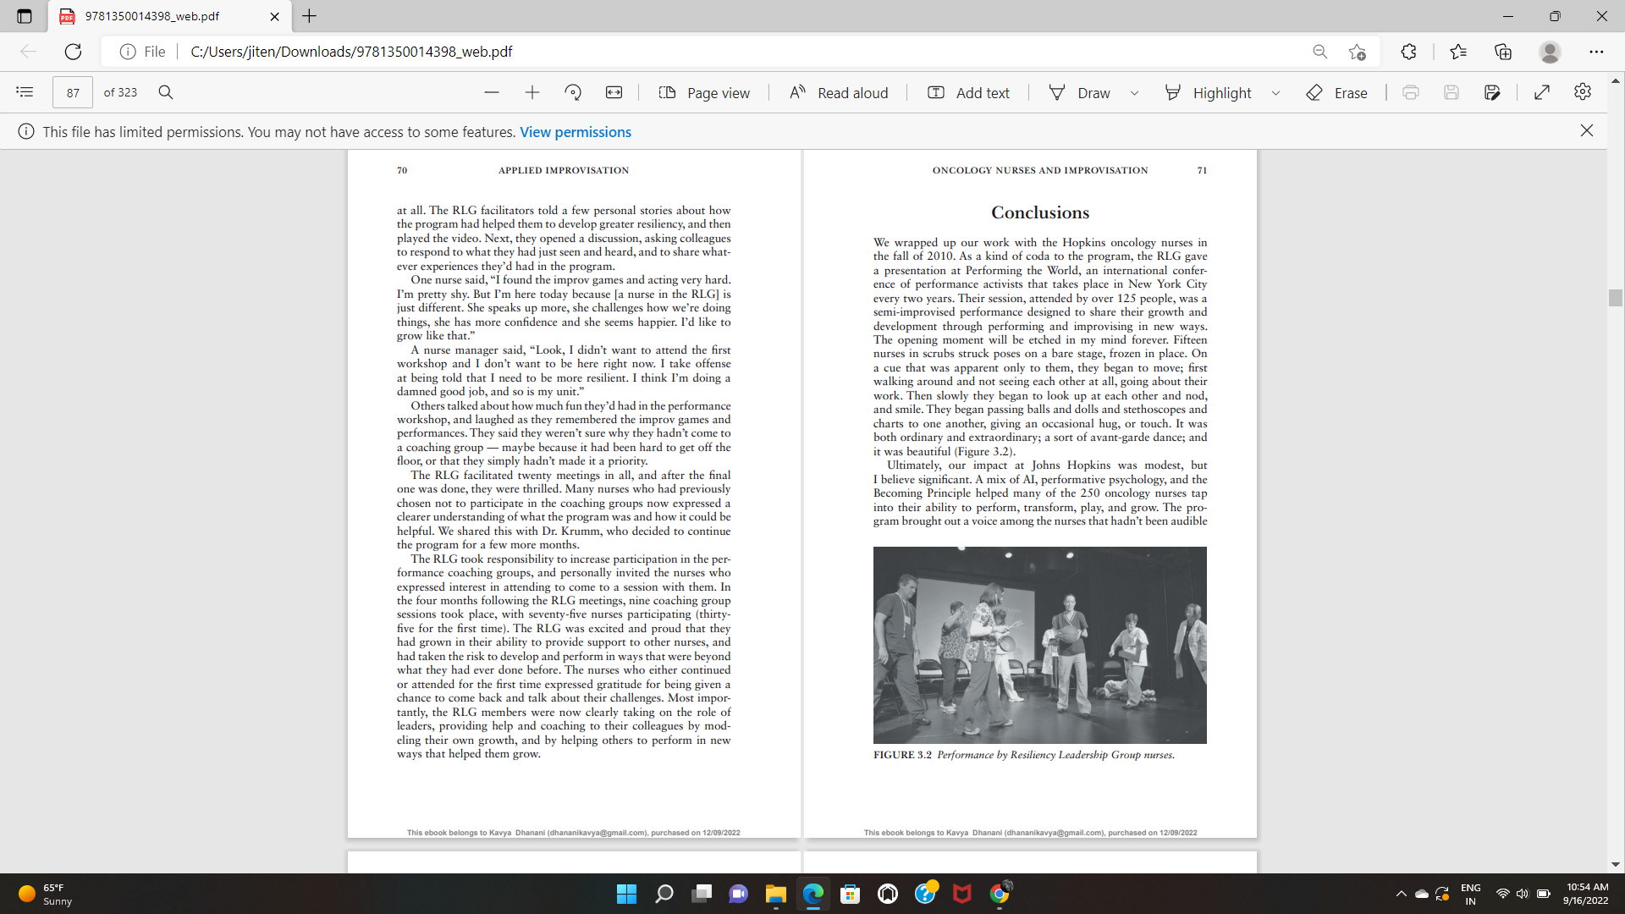Save the PDF file

[1451, 92]
